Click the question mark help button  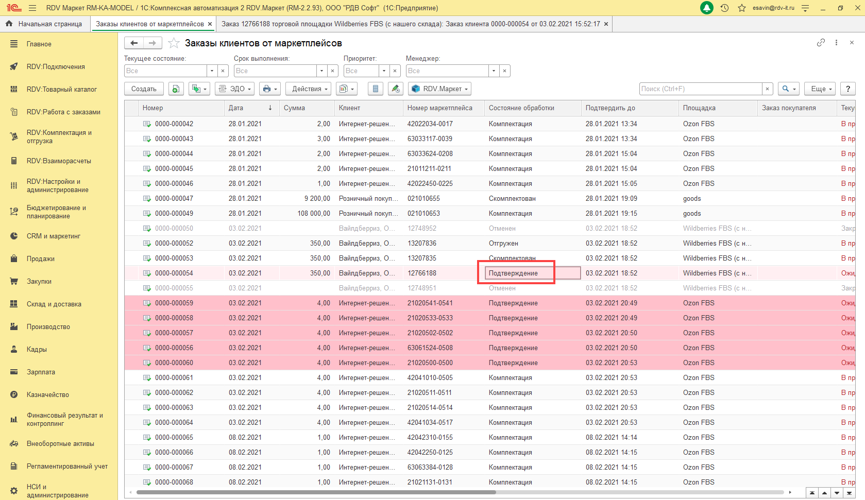point(847,89)
